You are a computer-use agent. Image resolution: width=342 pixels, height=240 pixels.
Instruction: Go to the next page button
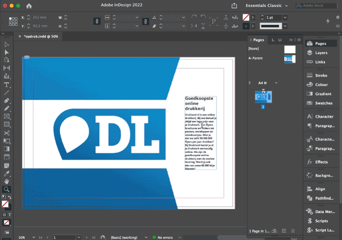[x=87, y=237]
